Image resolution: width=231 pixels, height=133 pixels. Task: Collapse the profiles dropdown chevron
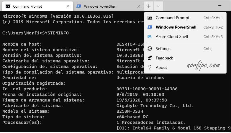coord(158,6)
